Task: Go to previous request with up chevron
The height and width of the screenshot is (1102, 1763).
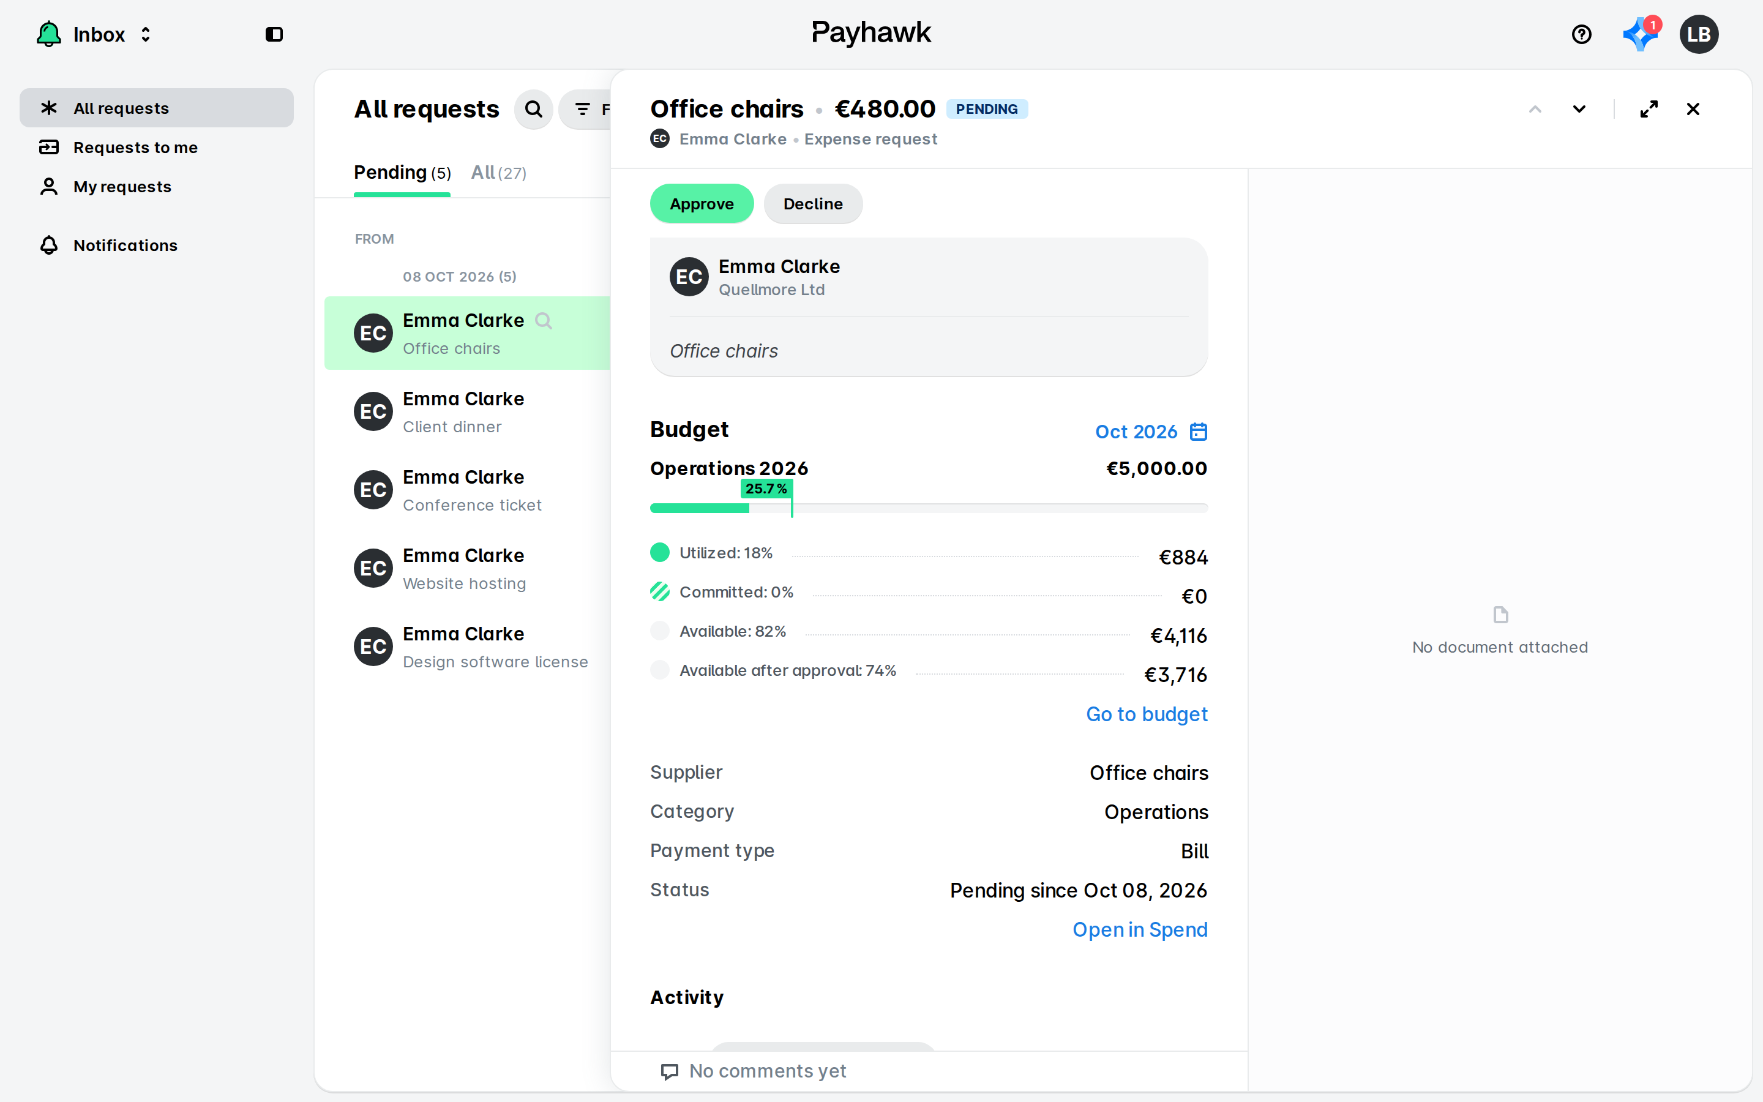Action: [x=1535, y=110]
